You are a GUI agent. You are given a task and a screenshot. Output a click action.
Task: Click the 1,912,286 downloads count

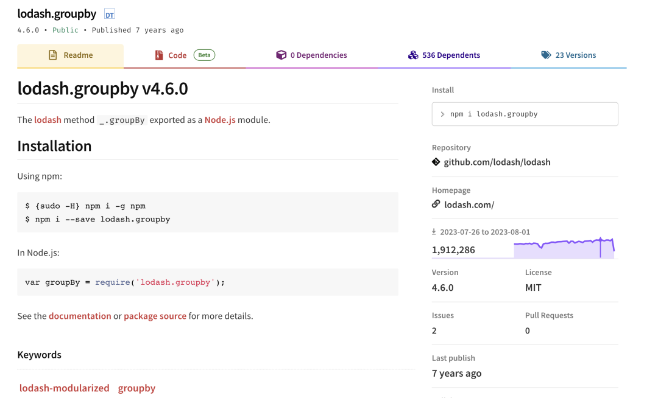(x=453, y=250)
